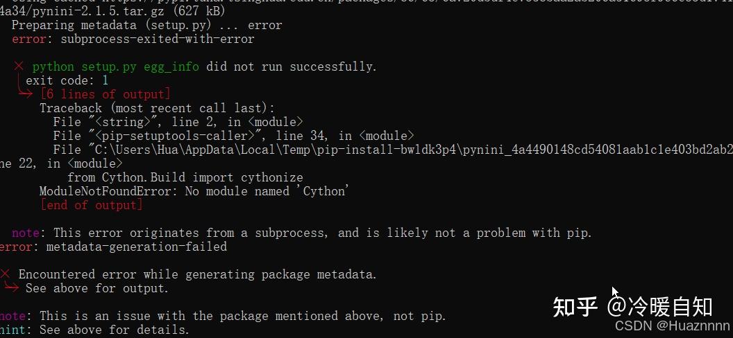Click the red arrow before 6 lines of output
This screenshot has width=733, height=338.
pyautogui.click(x=26, y=94)
